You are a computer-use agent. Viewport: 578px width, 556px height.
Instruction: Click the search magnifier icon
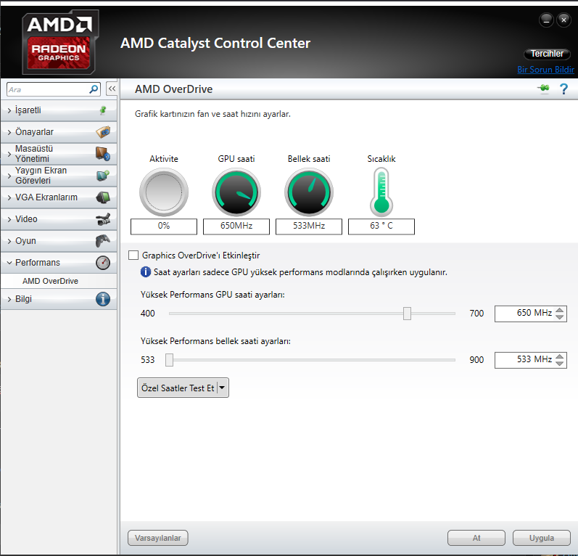94,89
